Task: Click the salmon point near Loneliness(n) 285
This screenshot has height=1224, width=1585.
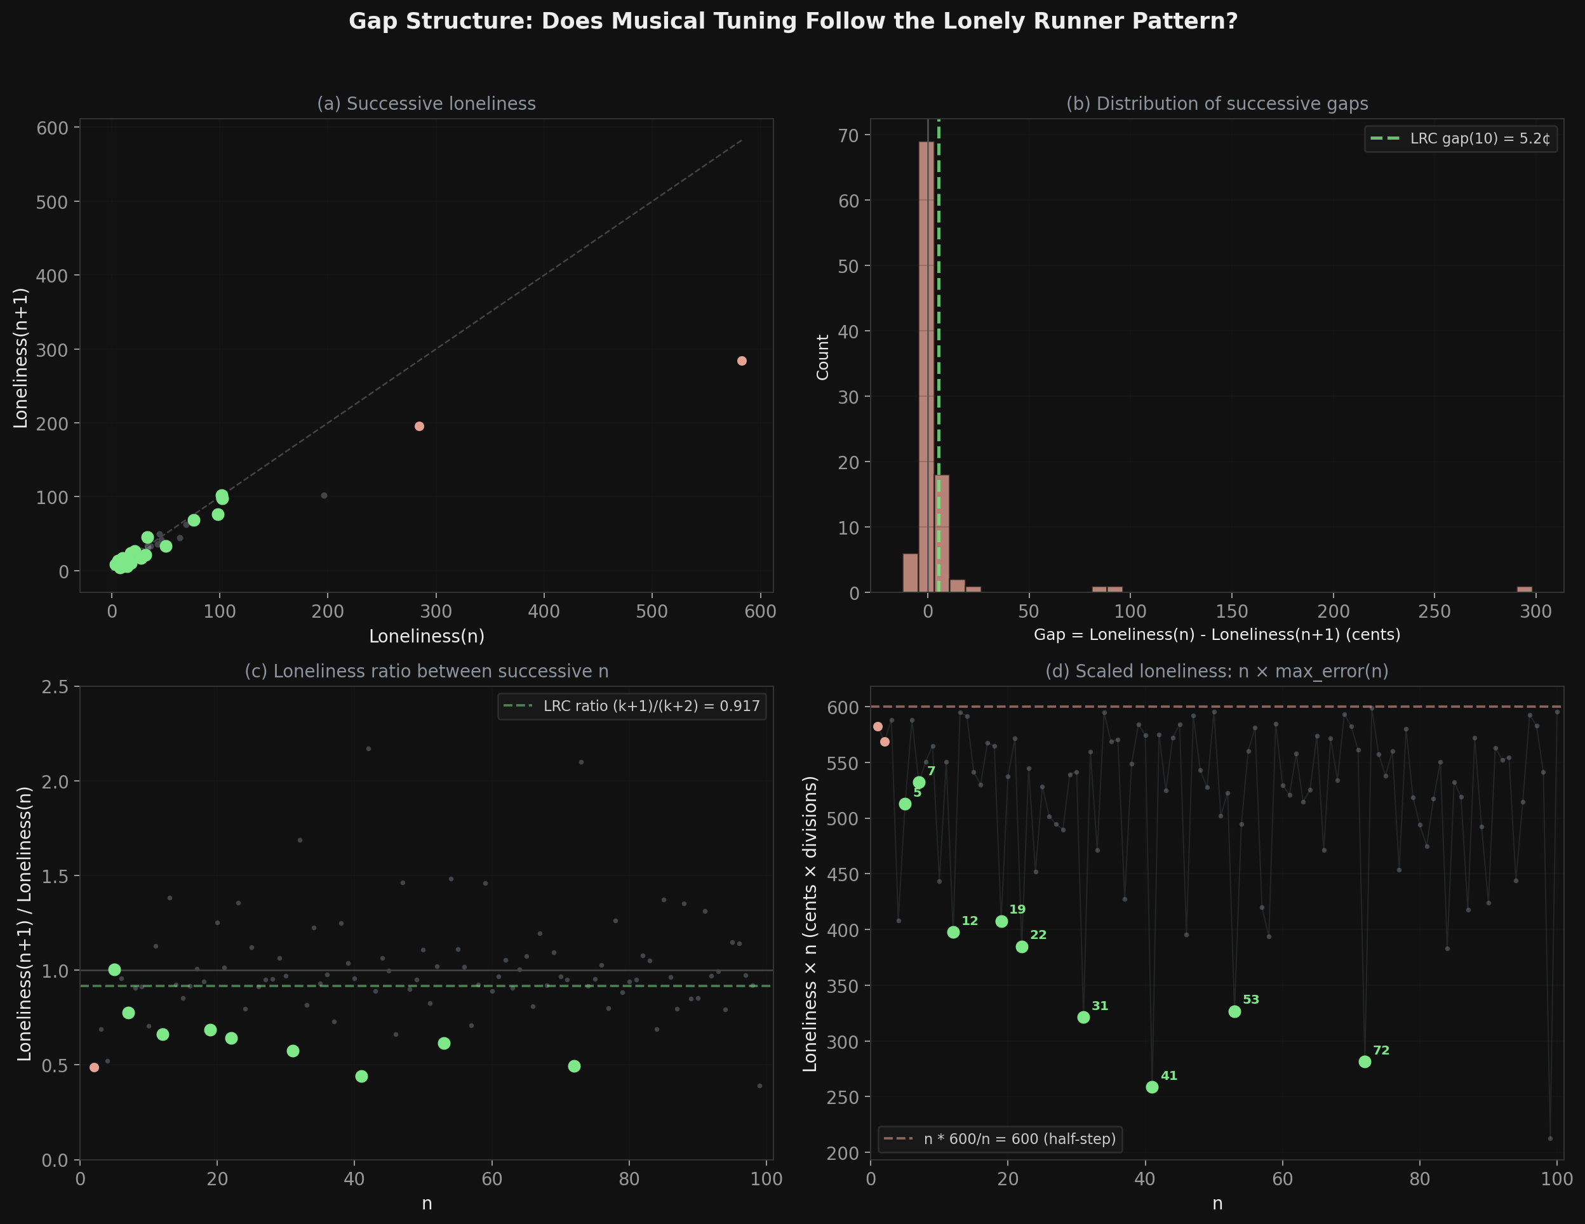Action: coord(418,426)
